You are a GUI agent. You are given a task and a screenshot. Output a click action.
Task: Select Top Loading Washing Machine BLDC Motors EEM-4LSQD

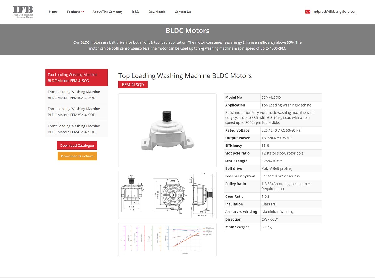click(x=77, y=77)
